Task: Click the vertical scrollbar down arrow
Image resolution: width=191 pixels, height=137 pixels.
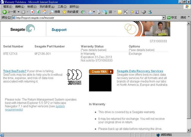Action: (189, 130)
